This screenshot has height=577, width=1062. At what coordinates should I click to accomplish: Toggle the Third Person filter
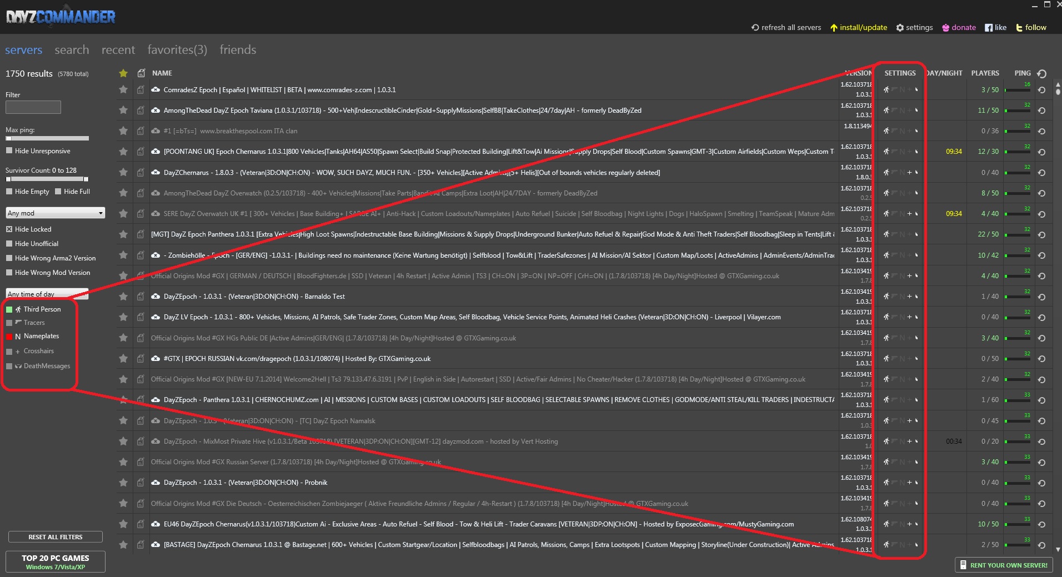9,309
